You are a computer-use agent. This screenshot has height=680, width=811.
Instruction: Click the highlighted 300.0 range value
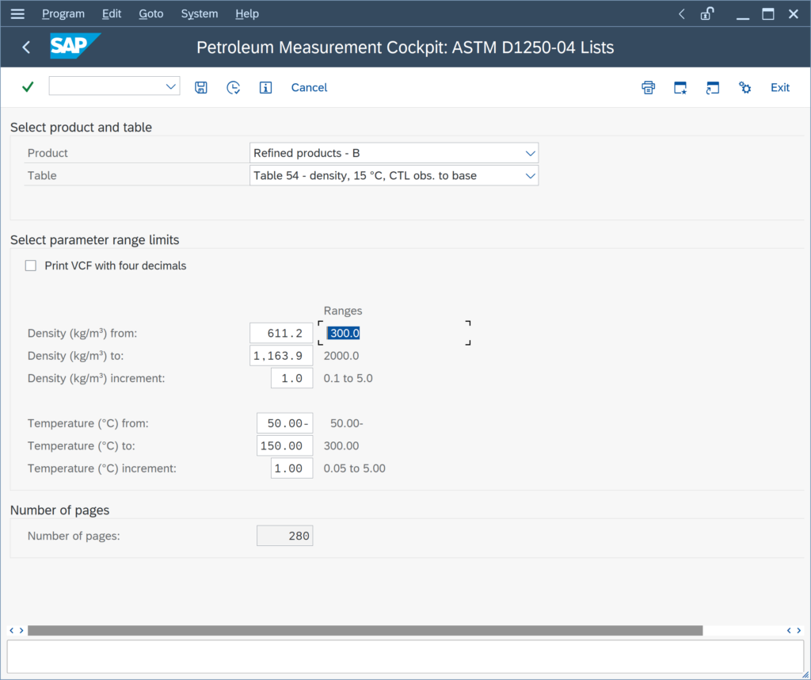[x=345, y=333]
